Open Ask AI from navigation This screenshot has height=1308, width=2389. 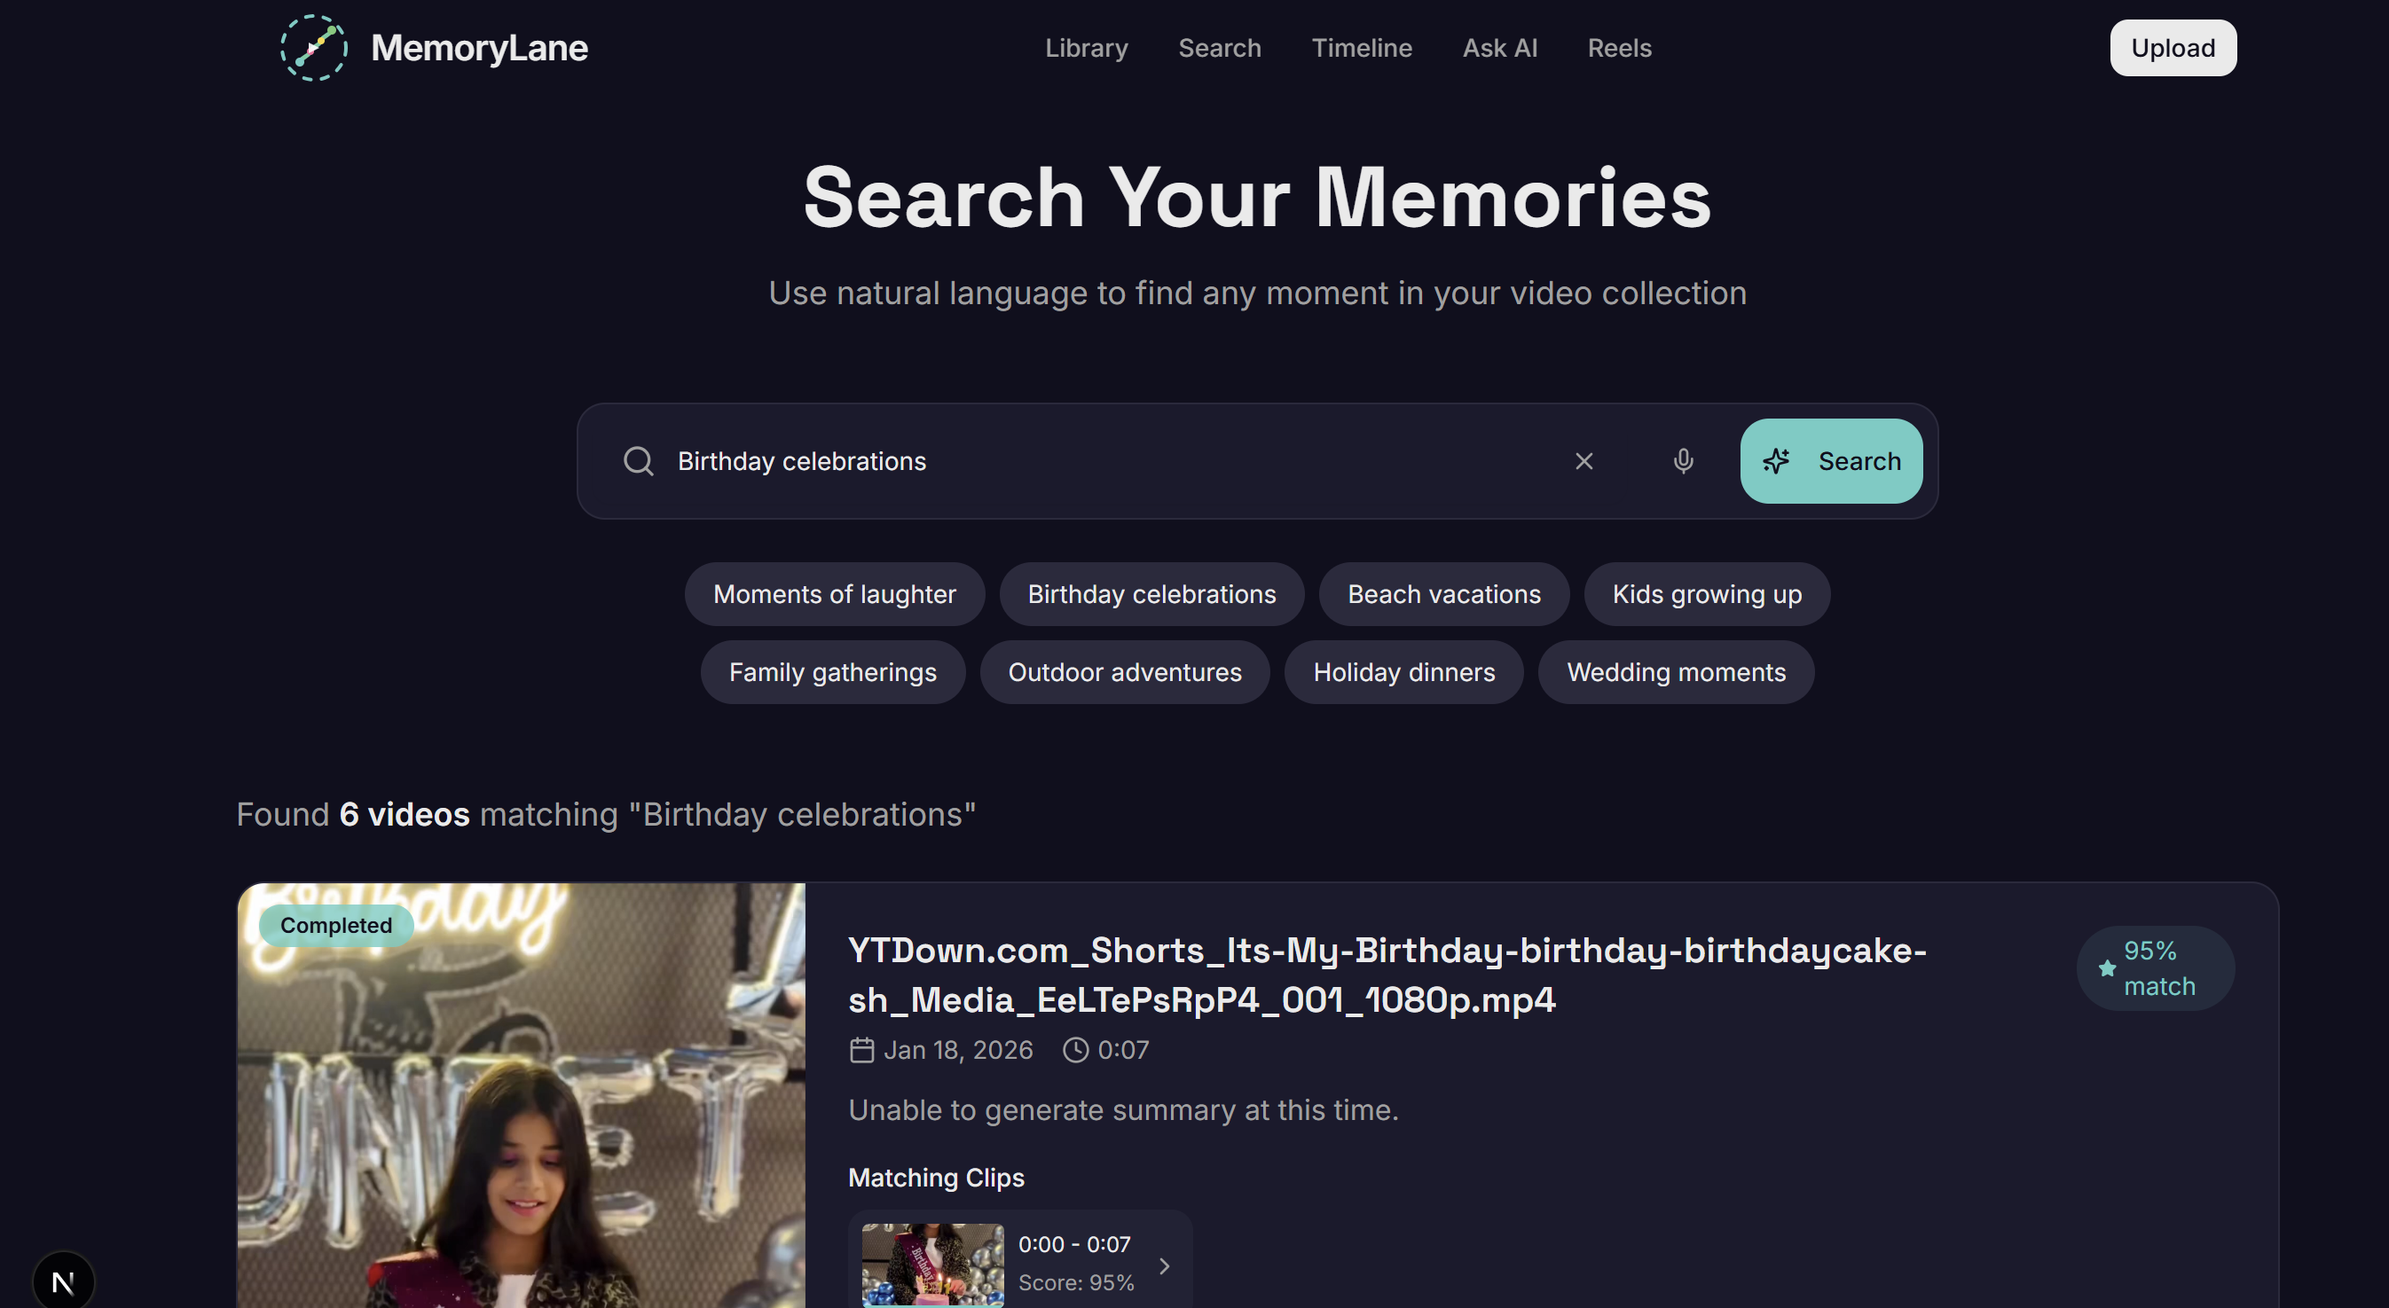(x=1498, y=48)
